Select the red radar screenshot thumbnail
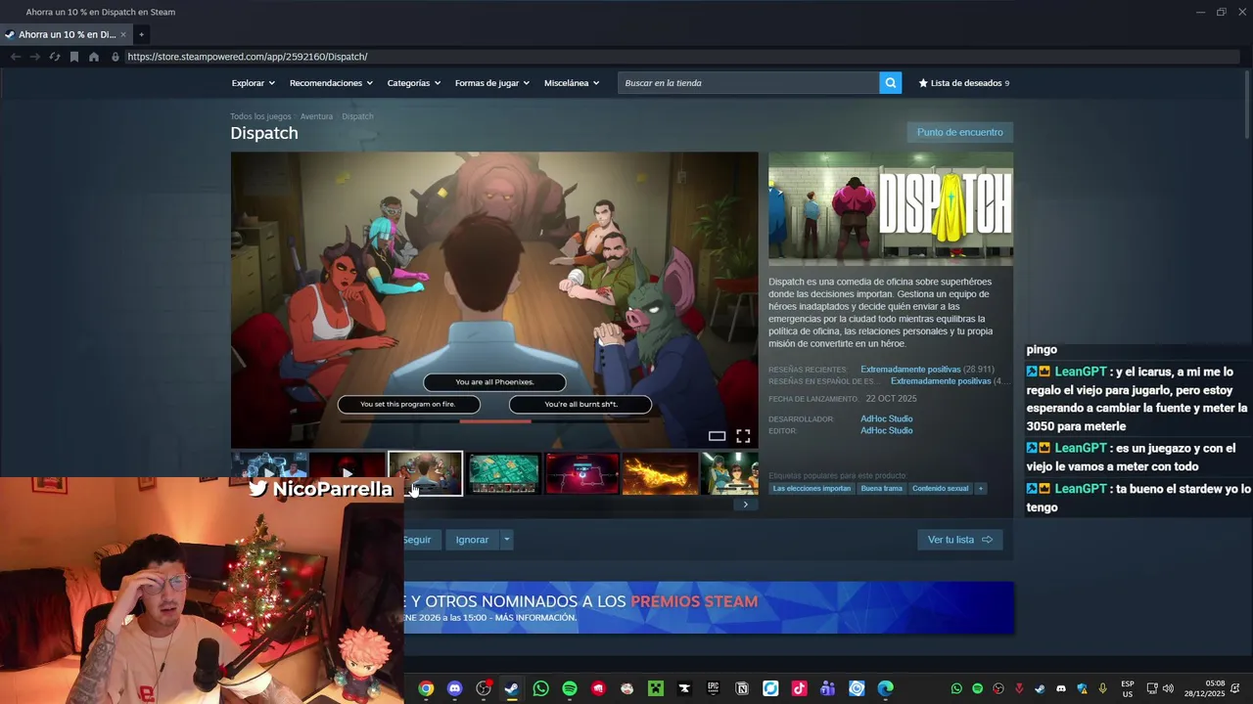Viewport: 1253px width, 704px height. (x=582, y=474)
